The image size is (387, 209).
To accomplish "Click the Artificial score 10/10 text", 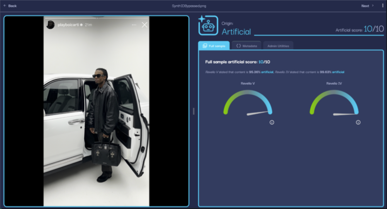I will tap(360, 29).
